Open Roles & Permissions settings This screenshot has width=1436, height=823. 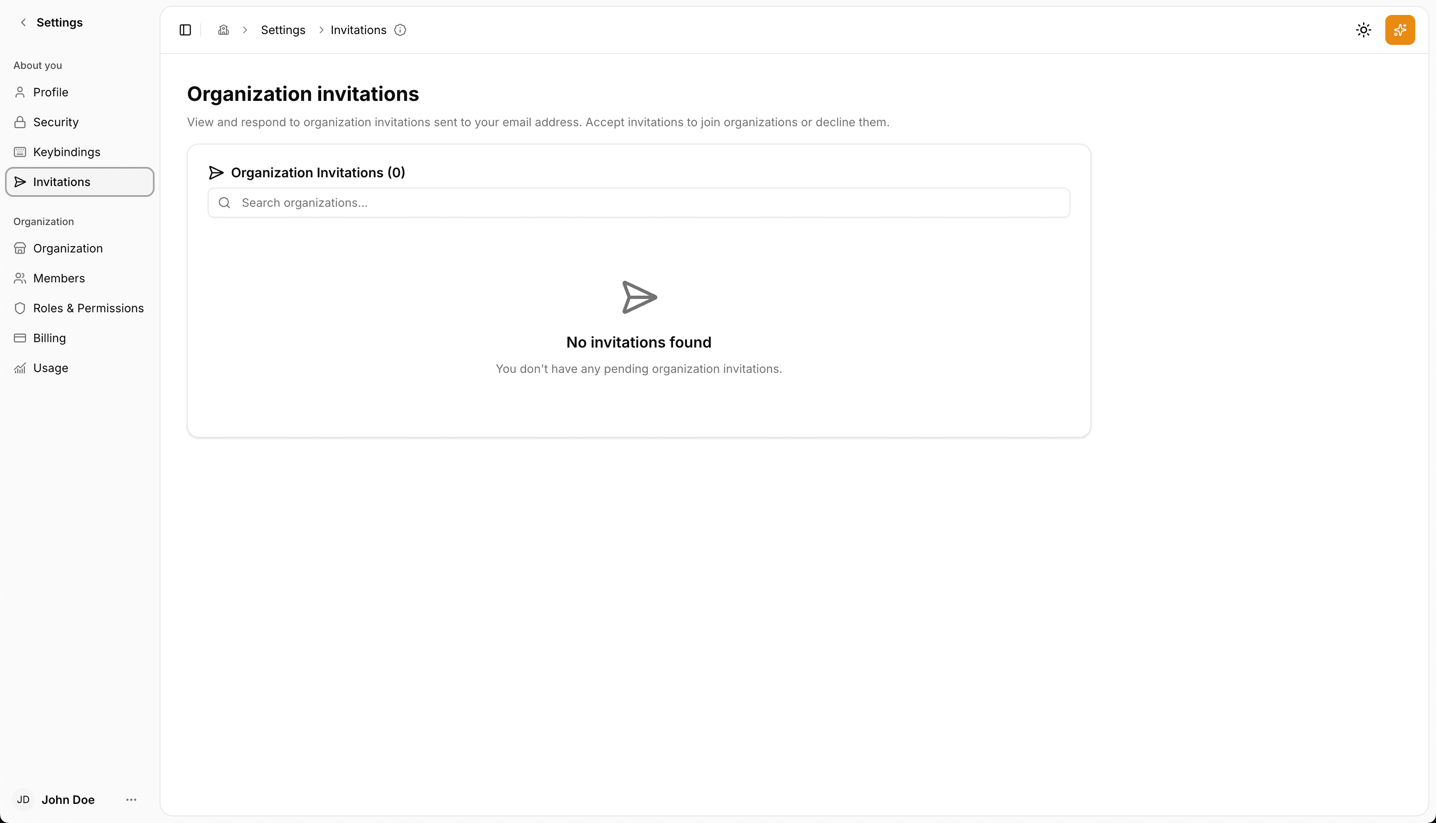coord(88,308)
